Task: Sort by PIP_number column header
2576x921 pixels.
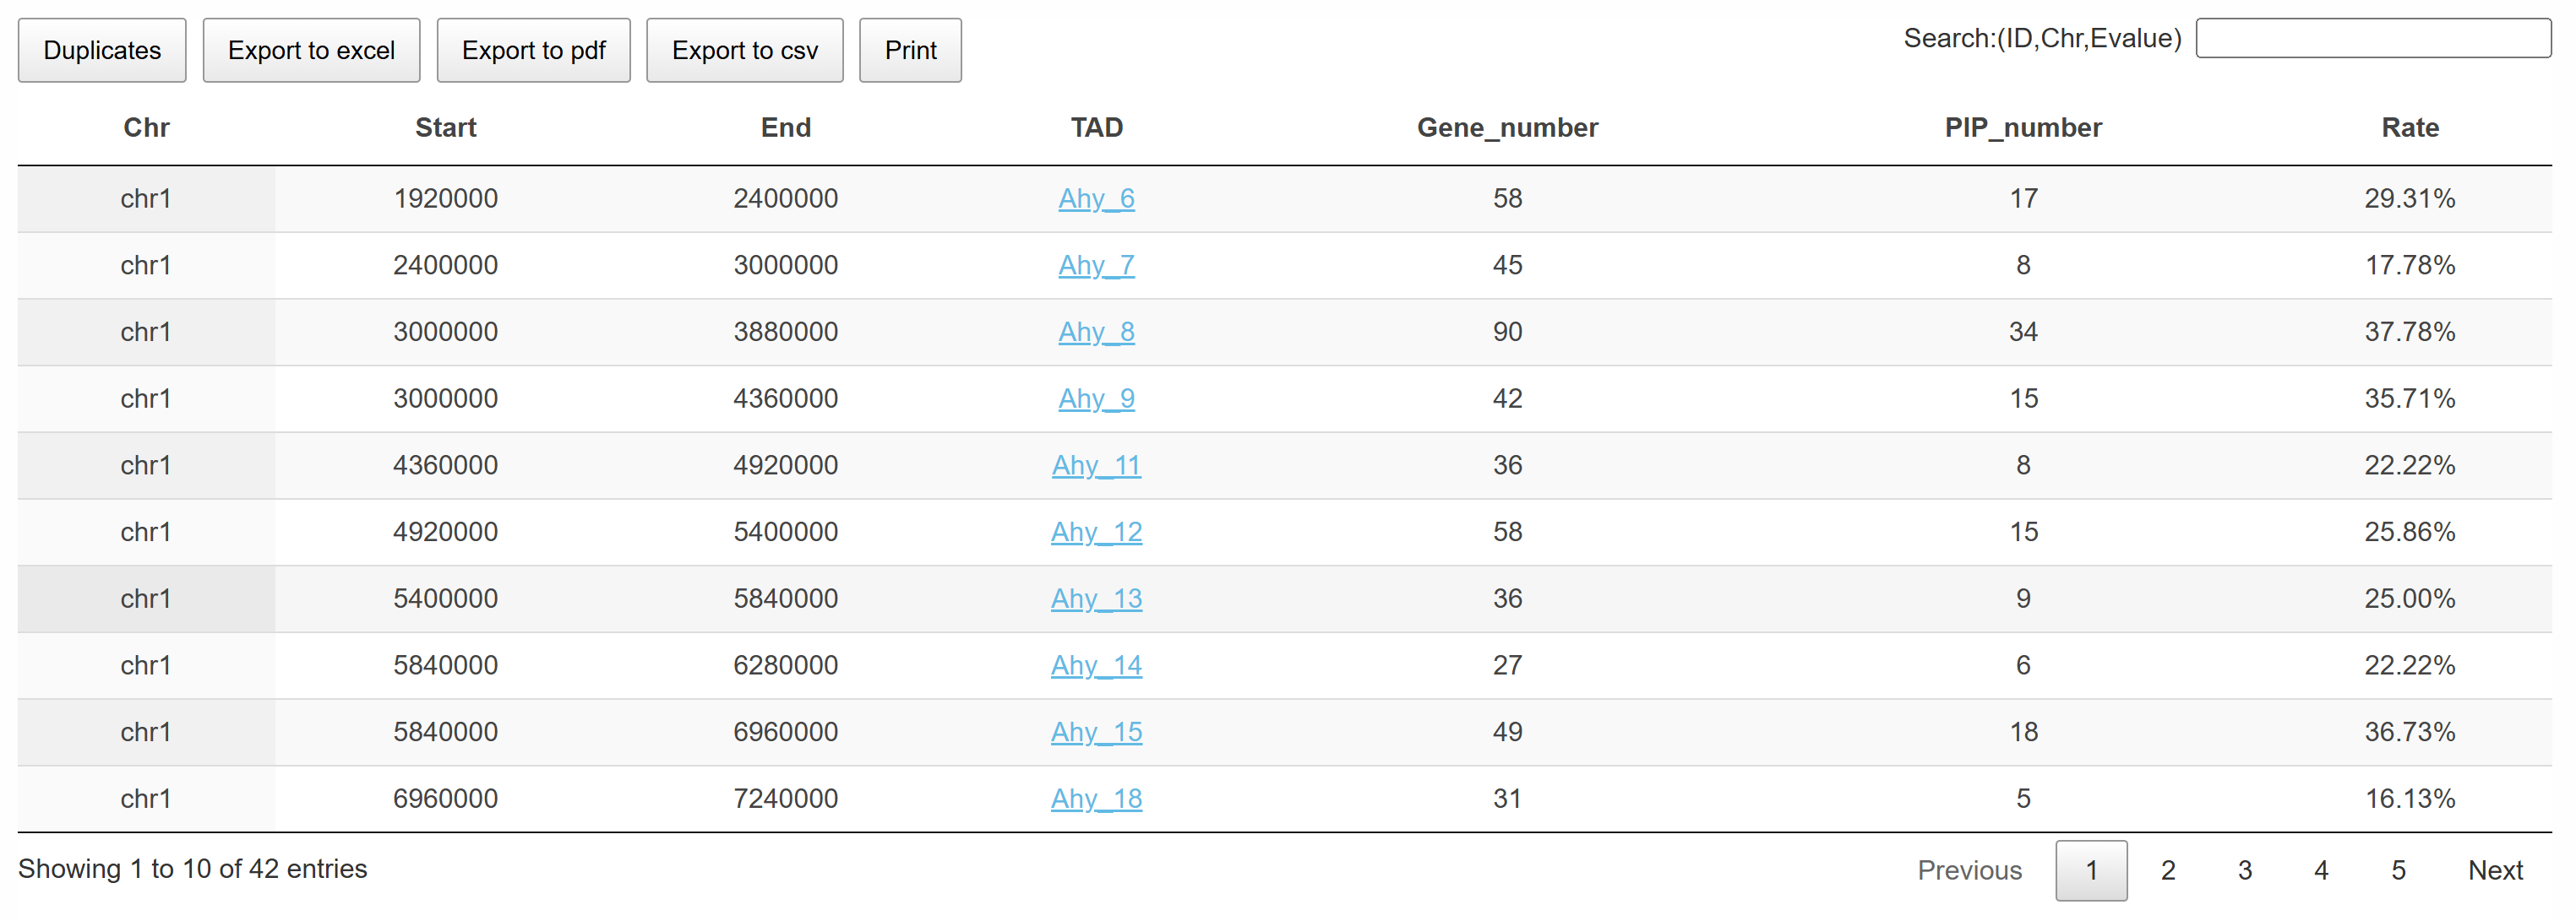Action: [x=2023, y=127]
